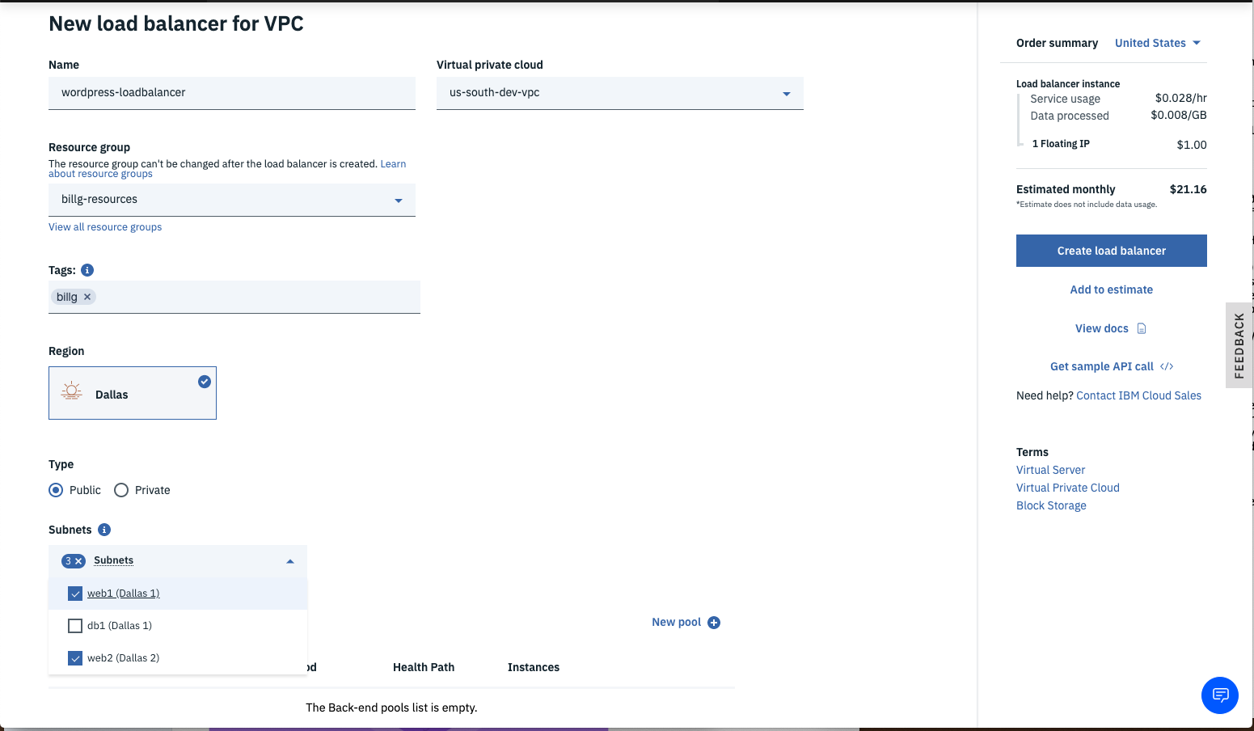
Task: Open the Resource group dropdown
Action: click(x=232, y=200)
